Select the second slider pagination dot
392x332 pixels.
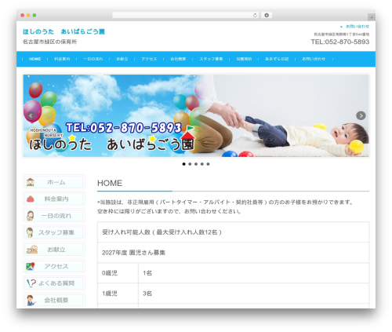pyautogui.click(x=190, y=164)
